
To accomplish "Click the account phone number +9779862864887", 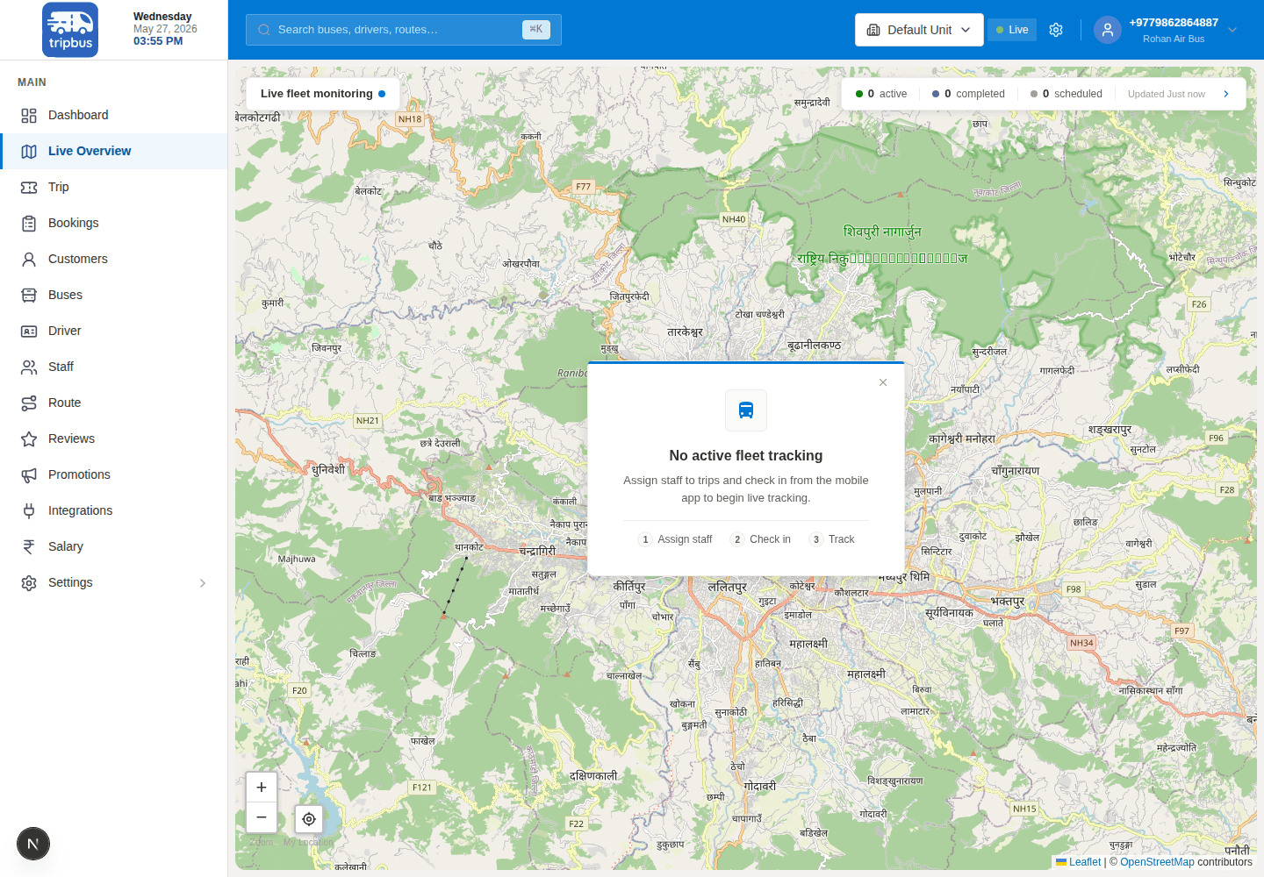I will (x=1174, y=23).
